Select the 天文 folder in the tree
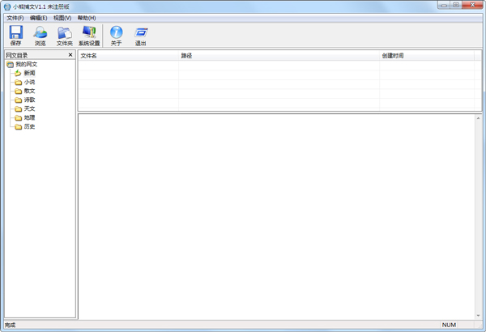The image size is (486, 332). [x=29, y=109]
